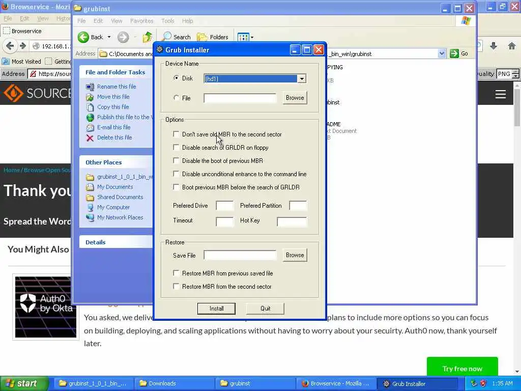The height and width of the screenshot is (391, 521).
Task: Click the Prefered Partition text box
Action: (298, 206)
